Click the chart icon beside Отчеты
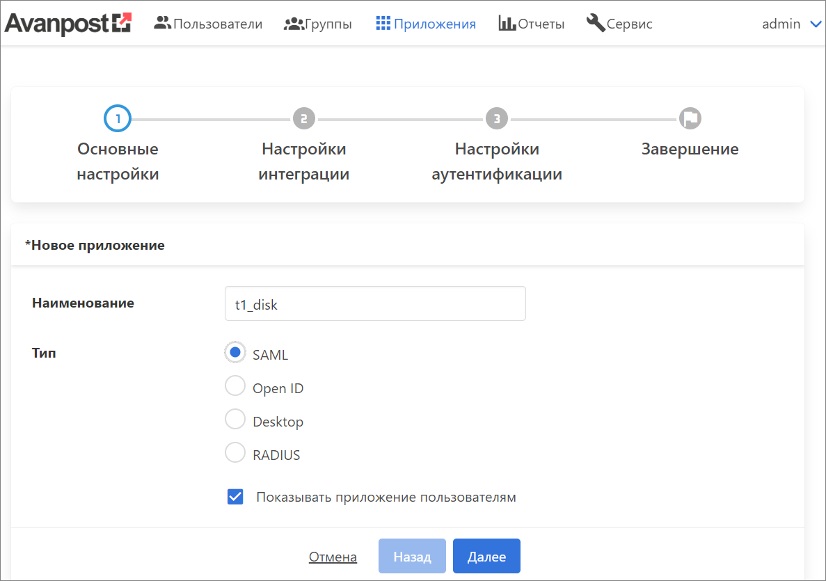This screenshot has width=826, height=581. [507, 23]
